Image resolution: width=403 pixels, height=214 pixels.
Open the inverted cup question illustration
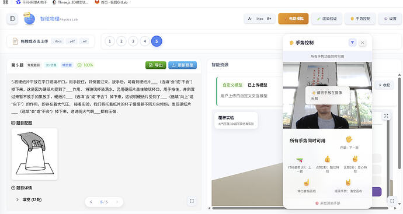34,154
